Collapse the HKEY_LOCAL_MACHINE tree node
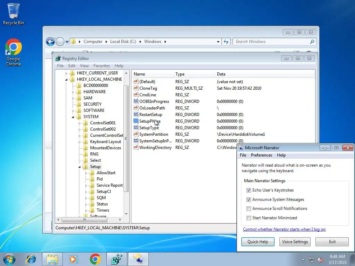This screenshot has height=266, width=355. coord(66,79)
